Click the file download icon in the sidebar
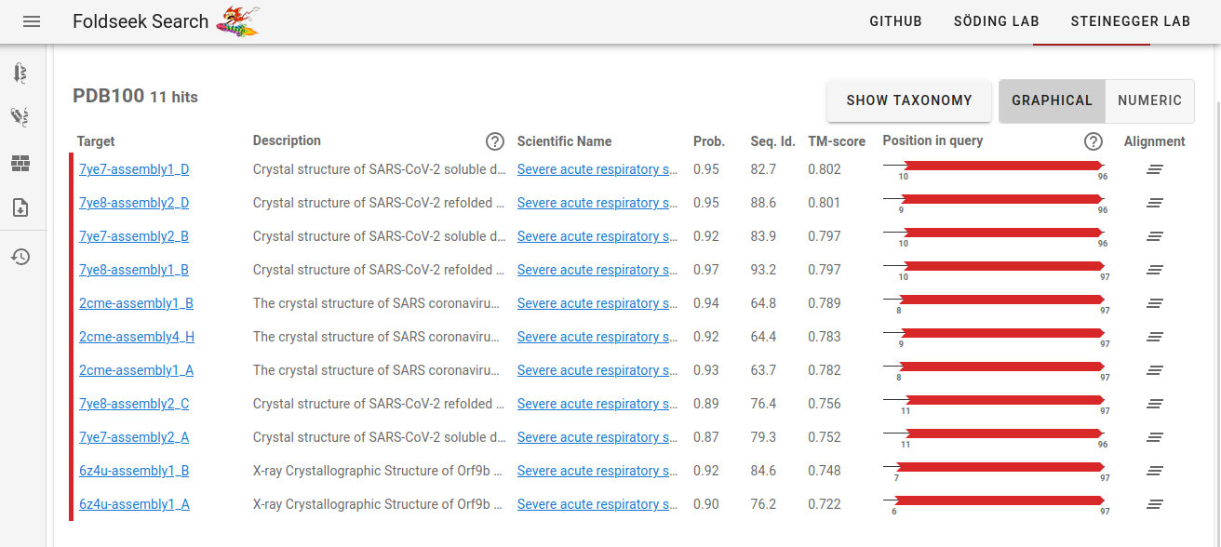This screenshot has width=1221, height=547. tap(20, 207)
